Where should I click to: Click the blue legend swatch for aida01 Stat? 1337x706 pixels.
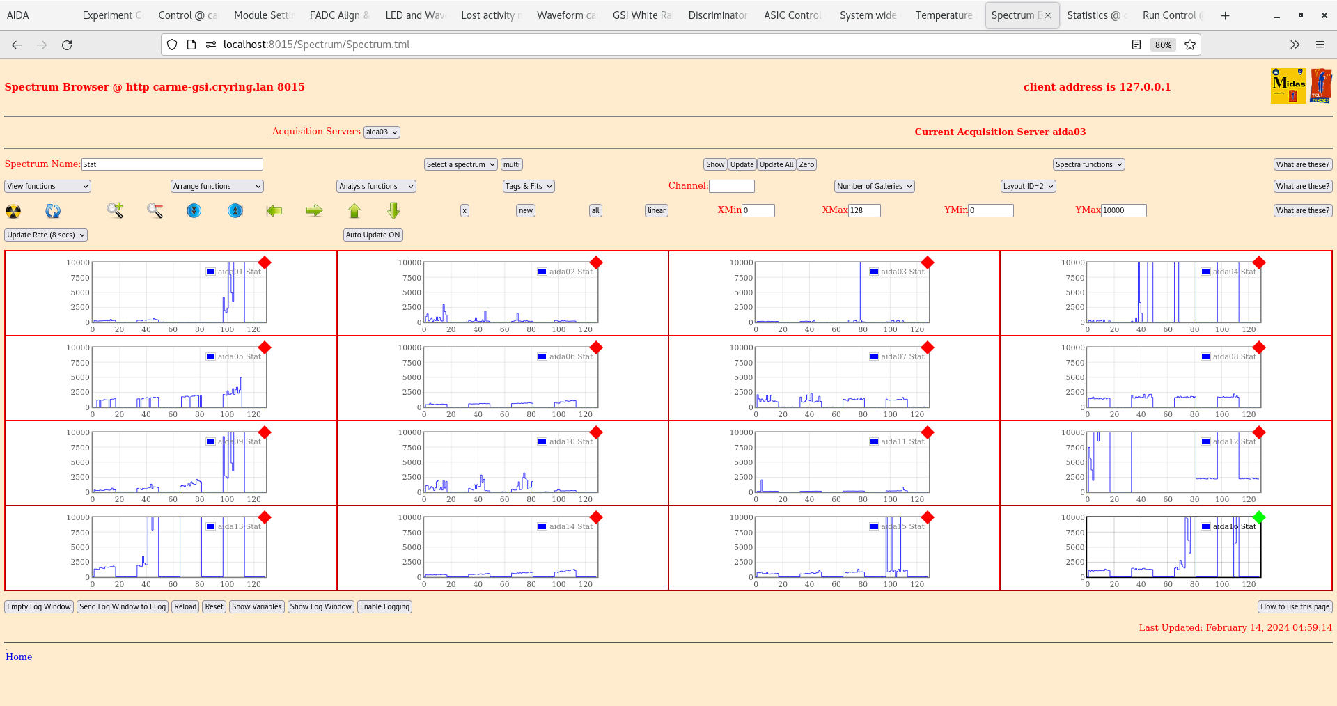pos(210,272)
